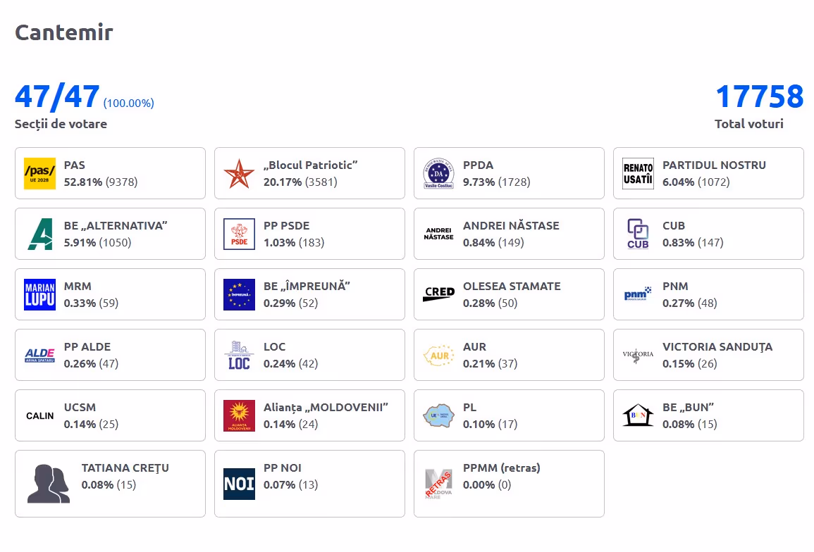Click the golden AUR logo
814x552 pixels.
(x=438, y=356)
